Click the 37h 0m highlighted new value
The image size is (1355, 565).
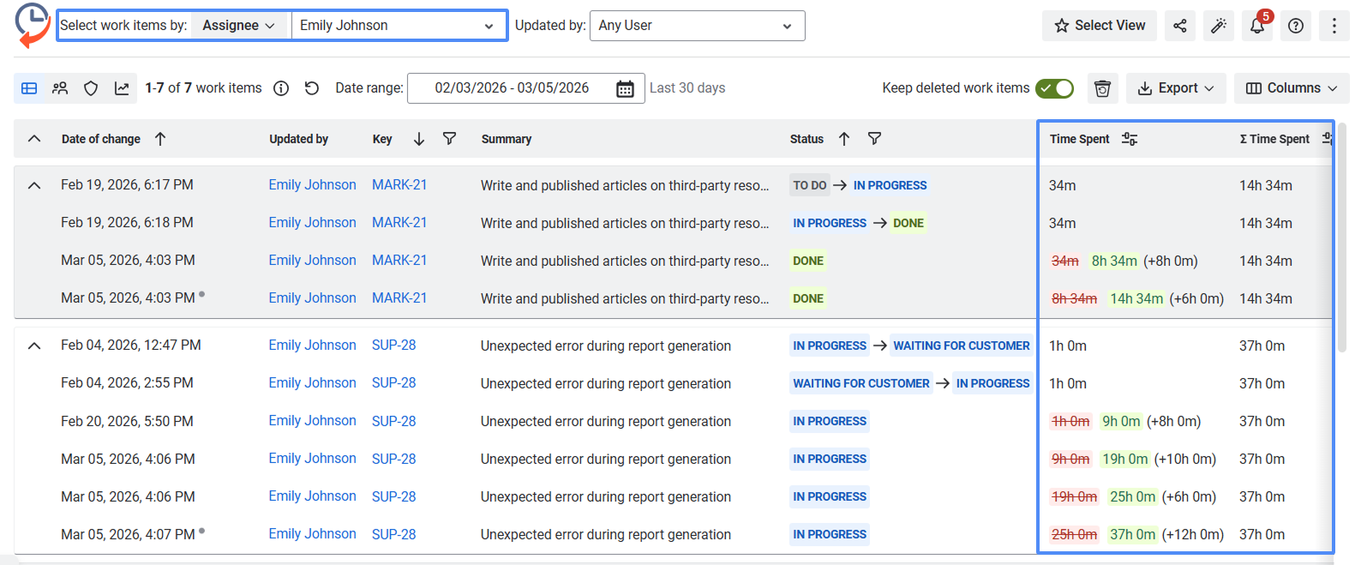(x=1132, y=534)
